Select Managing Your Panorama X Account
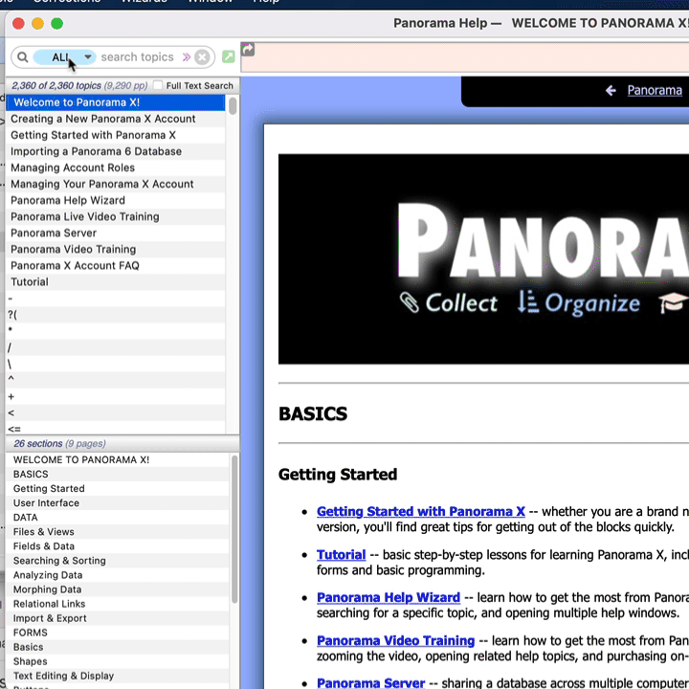 (x=115, y=184)
